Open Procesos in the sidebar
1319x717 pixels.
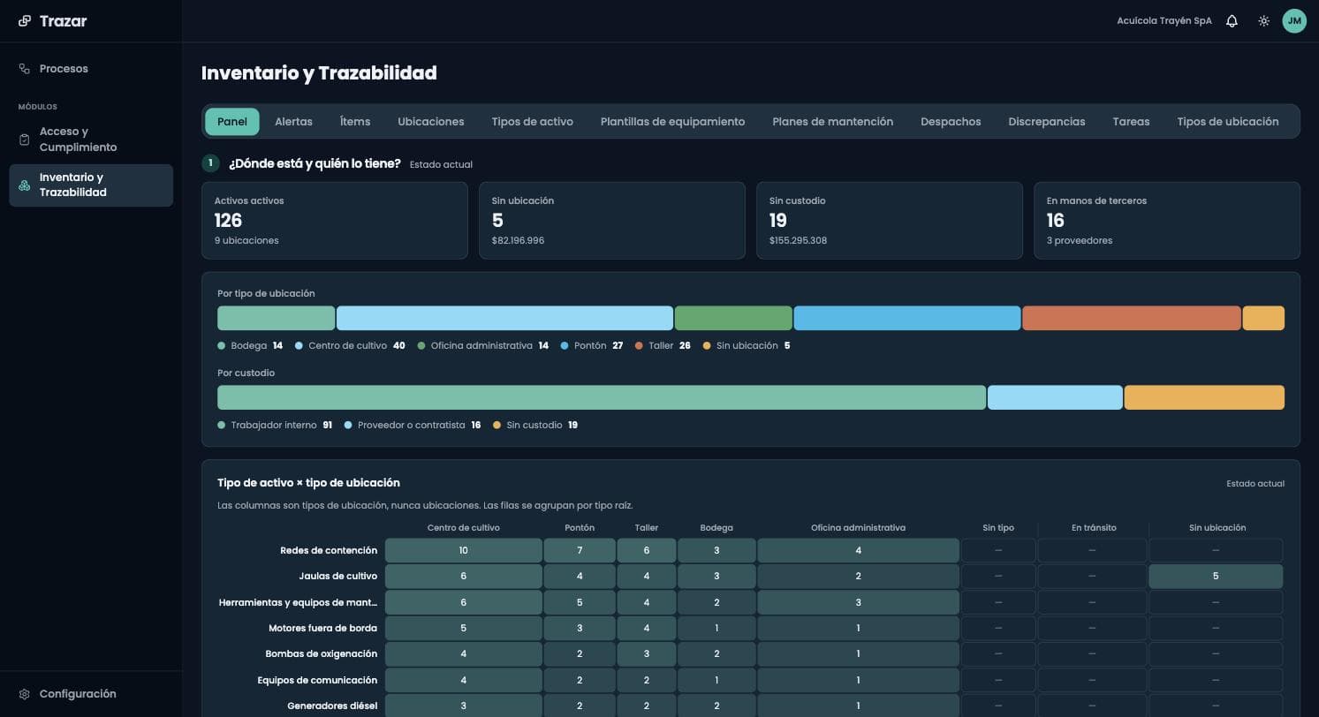coord(91,69)
